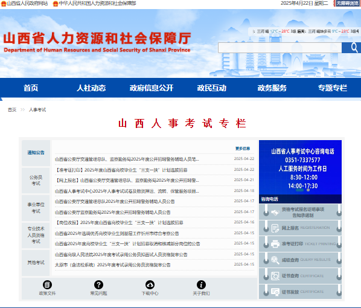The width and height of the screenshot is (361, 308).
Task: Open 选调优秀高校毕业生忻州市综合考察公告
Action: (x=117, y=234)
